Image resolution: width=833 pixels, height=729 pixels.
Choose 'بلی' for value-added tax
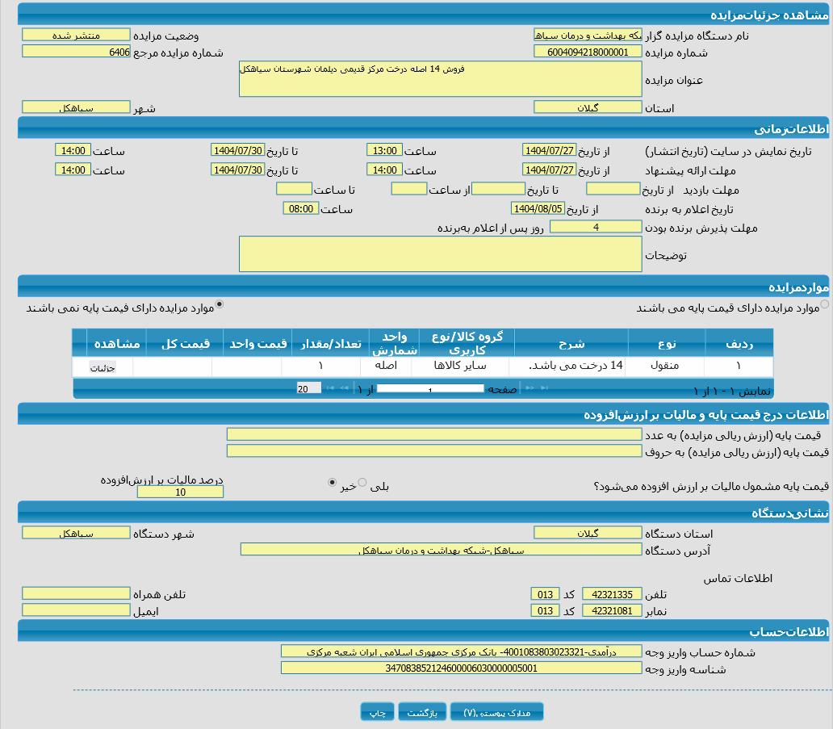pyautogui.click(x=362, y=483)
